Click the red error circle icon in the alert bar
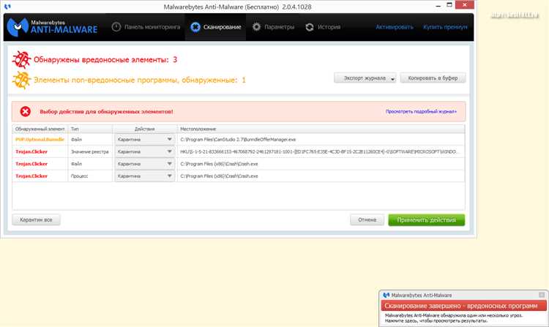549x327 pixels. click(x=25, y=112)
